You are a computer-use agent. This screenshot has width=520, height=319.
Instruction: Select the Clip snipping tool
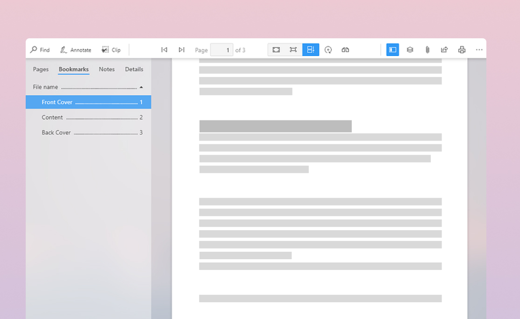[x=111, y=50]
